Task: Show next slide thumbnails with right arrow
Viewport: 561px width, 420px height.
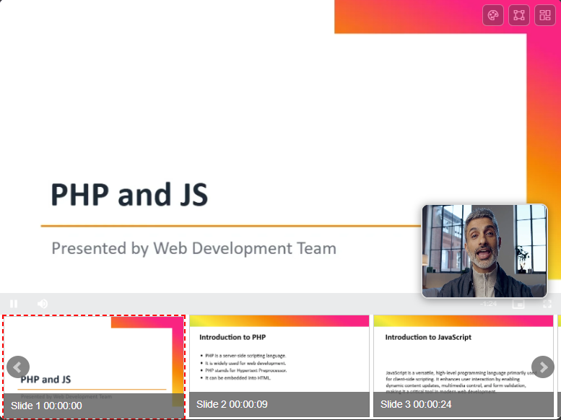Action: (543, 367)
